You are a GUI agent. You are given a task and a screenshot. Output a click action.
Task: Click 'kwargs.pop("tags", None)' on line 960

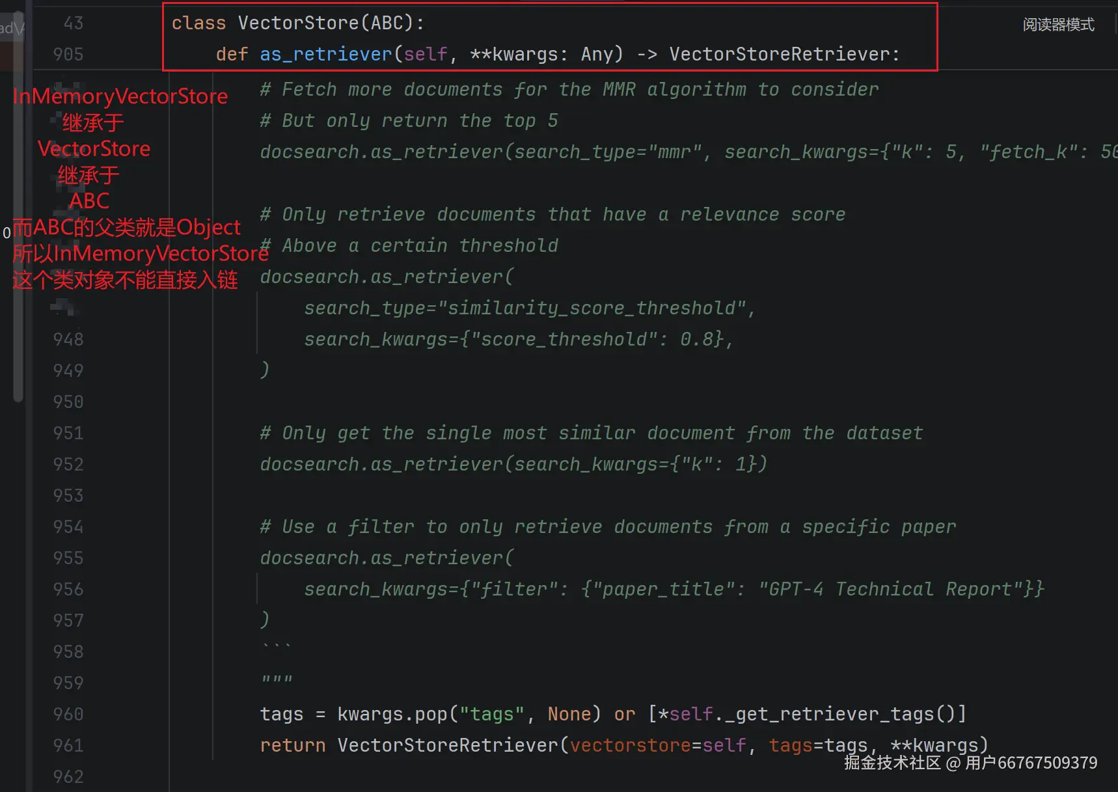point(469,714)
